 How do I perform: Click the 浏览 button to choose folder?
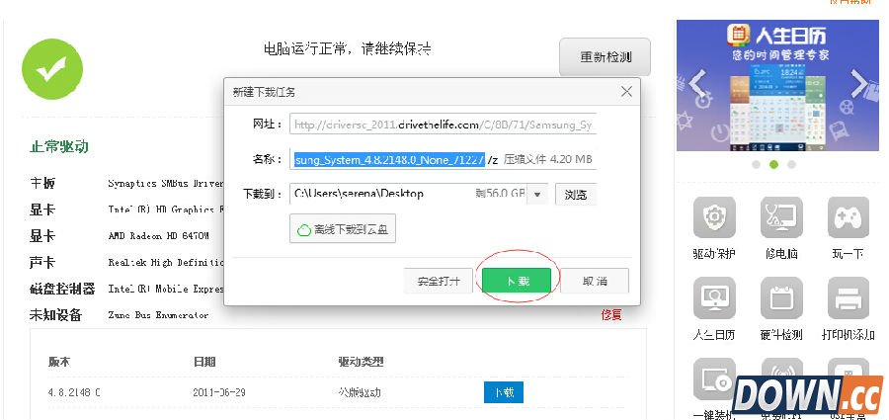(576, 194)
